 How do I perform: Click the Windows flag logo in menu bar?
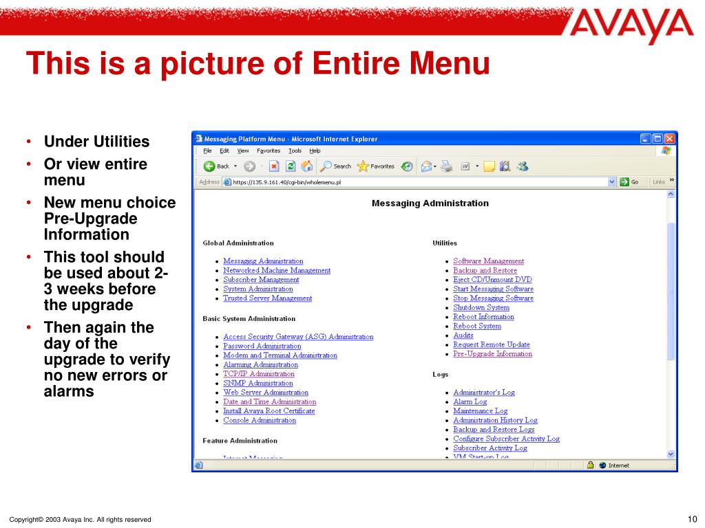[x=666, y=151]
